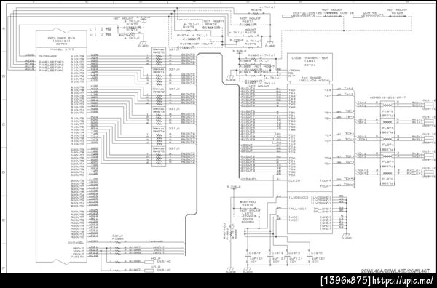This screenshot has height=288, width=437.
Task: Click filter label FL973
Action: (387, 128)
